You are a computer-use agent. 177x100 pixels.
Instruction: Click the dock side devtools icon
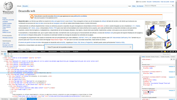click(x=170, y=52)
